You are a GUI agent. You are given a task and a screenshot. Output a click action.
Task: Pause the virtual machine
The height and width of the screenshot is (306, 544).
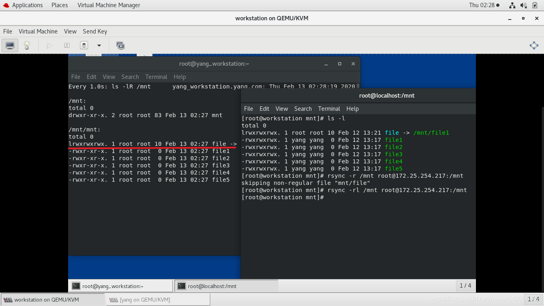pyautogui.click(x=67, y=45)
